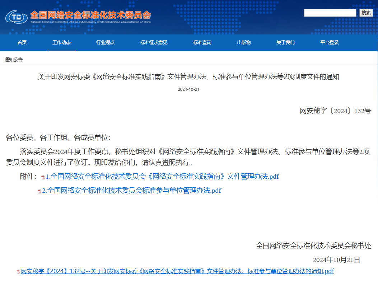
Task: Open the 关于我们 page
Action: click(285, 43)
